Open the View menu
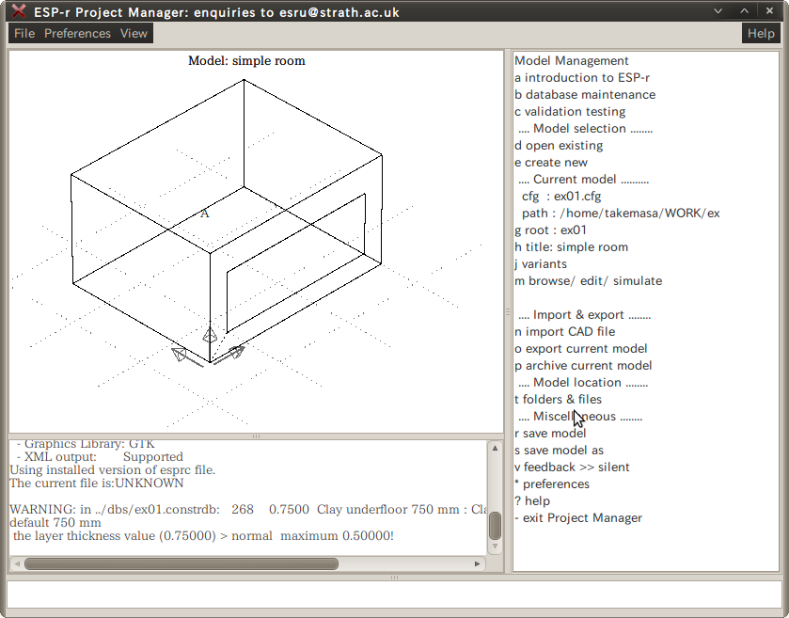 point(134,33)
